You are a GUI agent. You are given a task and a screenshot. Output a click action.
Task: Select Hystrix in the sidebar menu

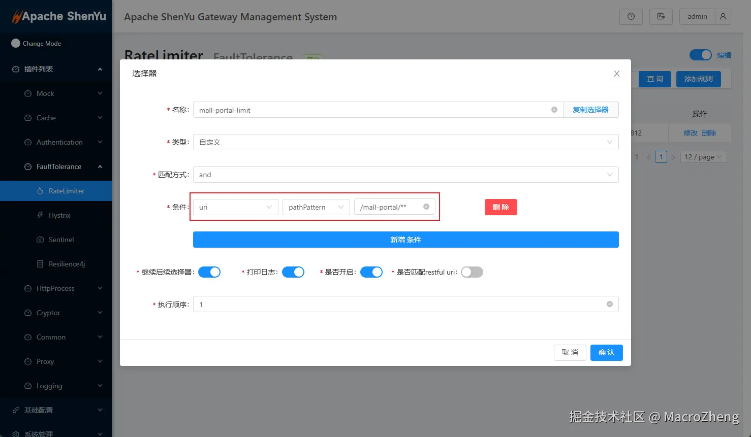coord(56,215)
